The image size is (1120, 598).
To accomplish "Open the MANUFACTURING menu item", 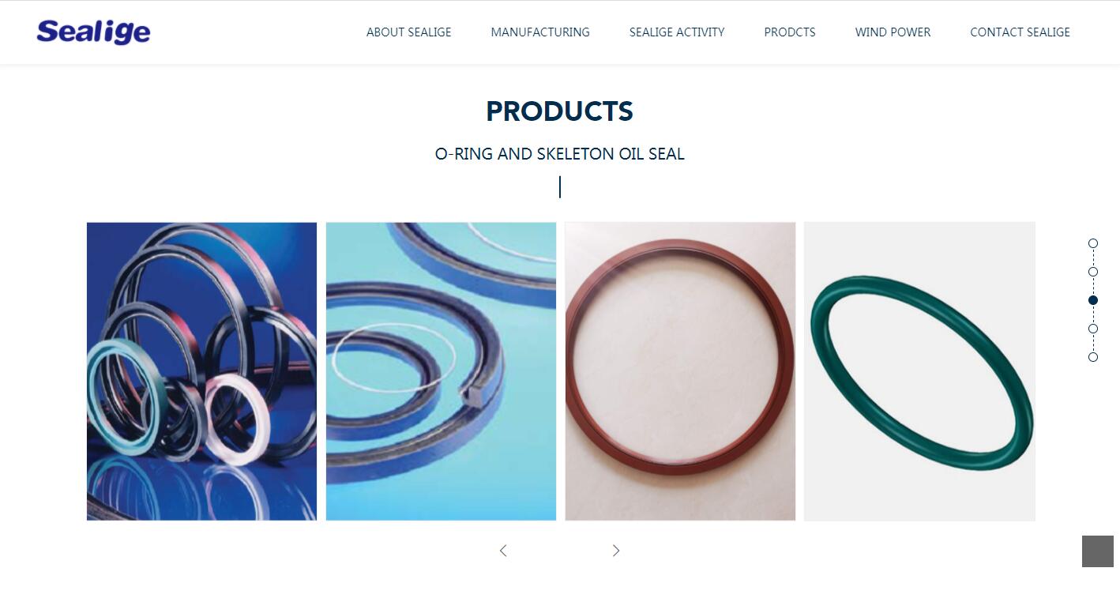I will pyautogui.click(x=540, y=32).
